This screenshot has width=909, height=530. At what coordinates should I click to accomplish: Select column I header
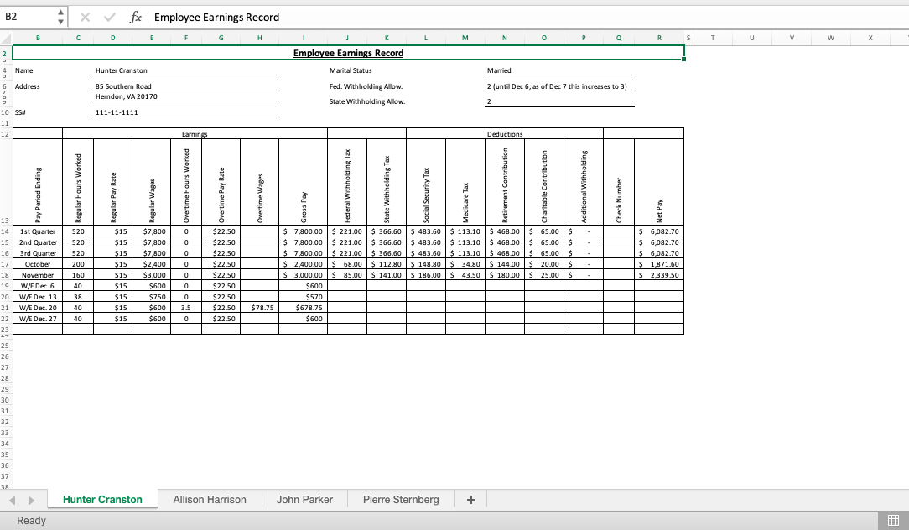coord(304,38)
